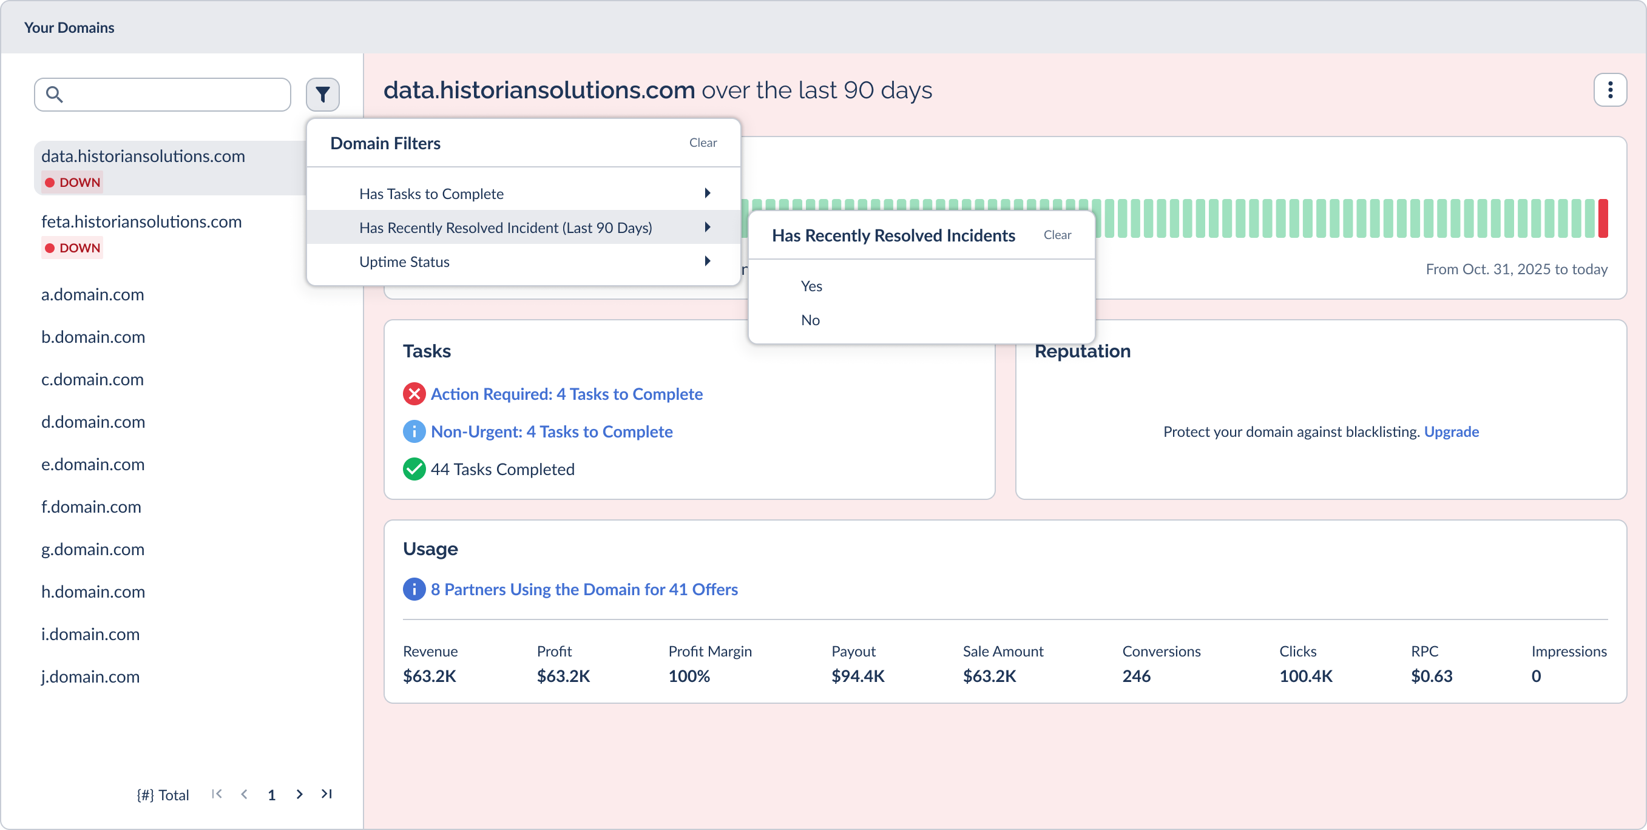The height and width of the screenshot is (830, 1647).
Task: Click the 44 Tasks Completed text
Action: pyautogui.click(x=502, y=470)
